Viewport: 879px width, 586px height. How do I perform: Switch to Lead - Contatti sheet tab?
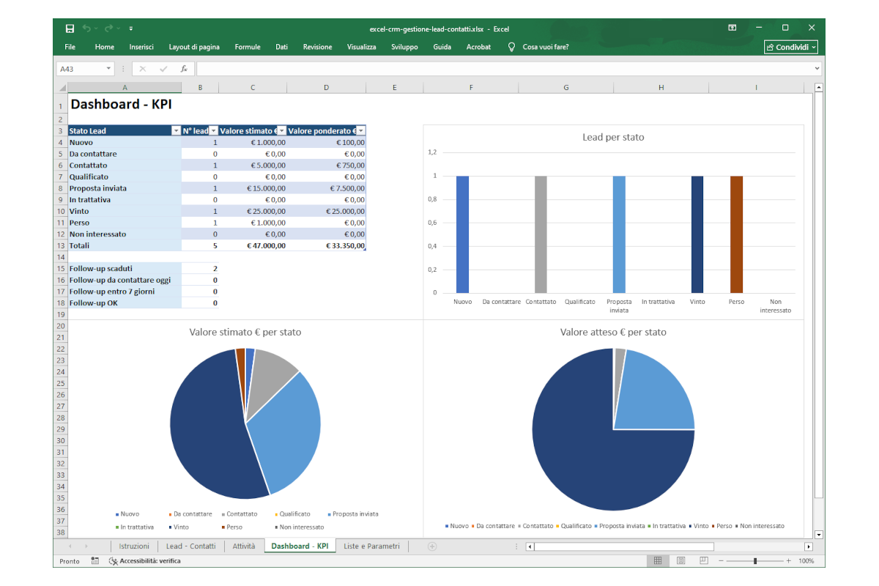click(x=190, y=546)
